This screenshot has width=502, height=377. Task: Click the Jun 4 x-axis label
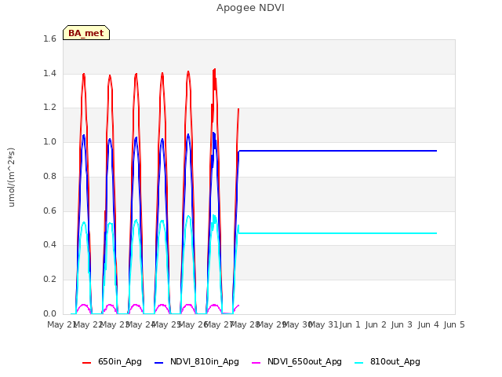(x=428, y=324)
